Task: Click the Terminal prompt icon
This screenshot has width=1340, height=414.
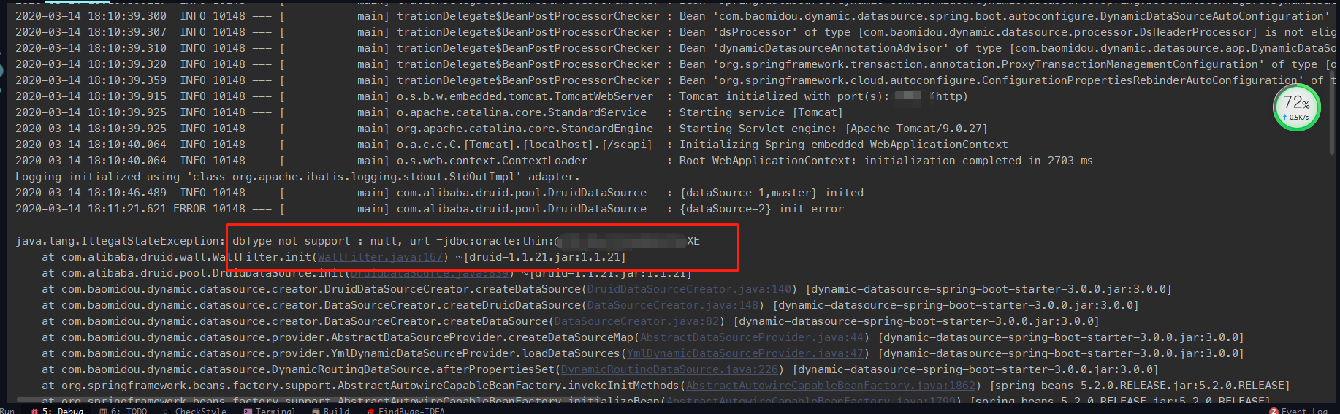Action: [x=248, y=411]
